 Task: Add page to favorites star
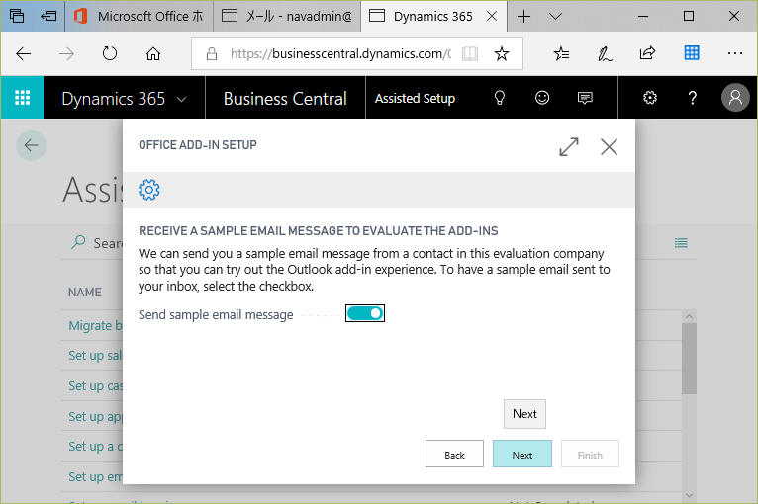pyautogui.click(x=502, y=53)
